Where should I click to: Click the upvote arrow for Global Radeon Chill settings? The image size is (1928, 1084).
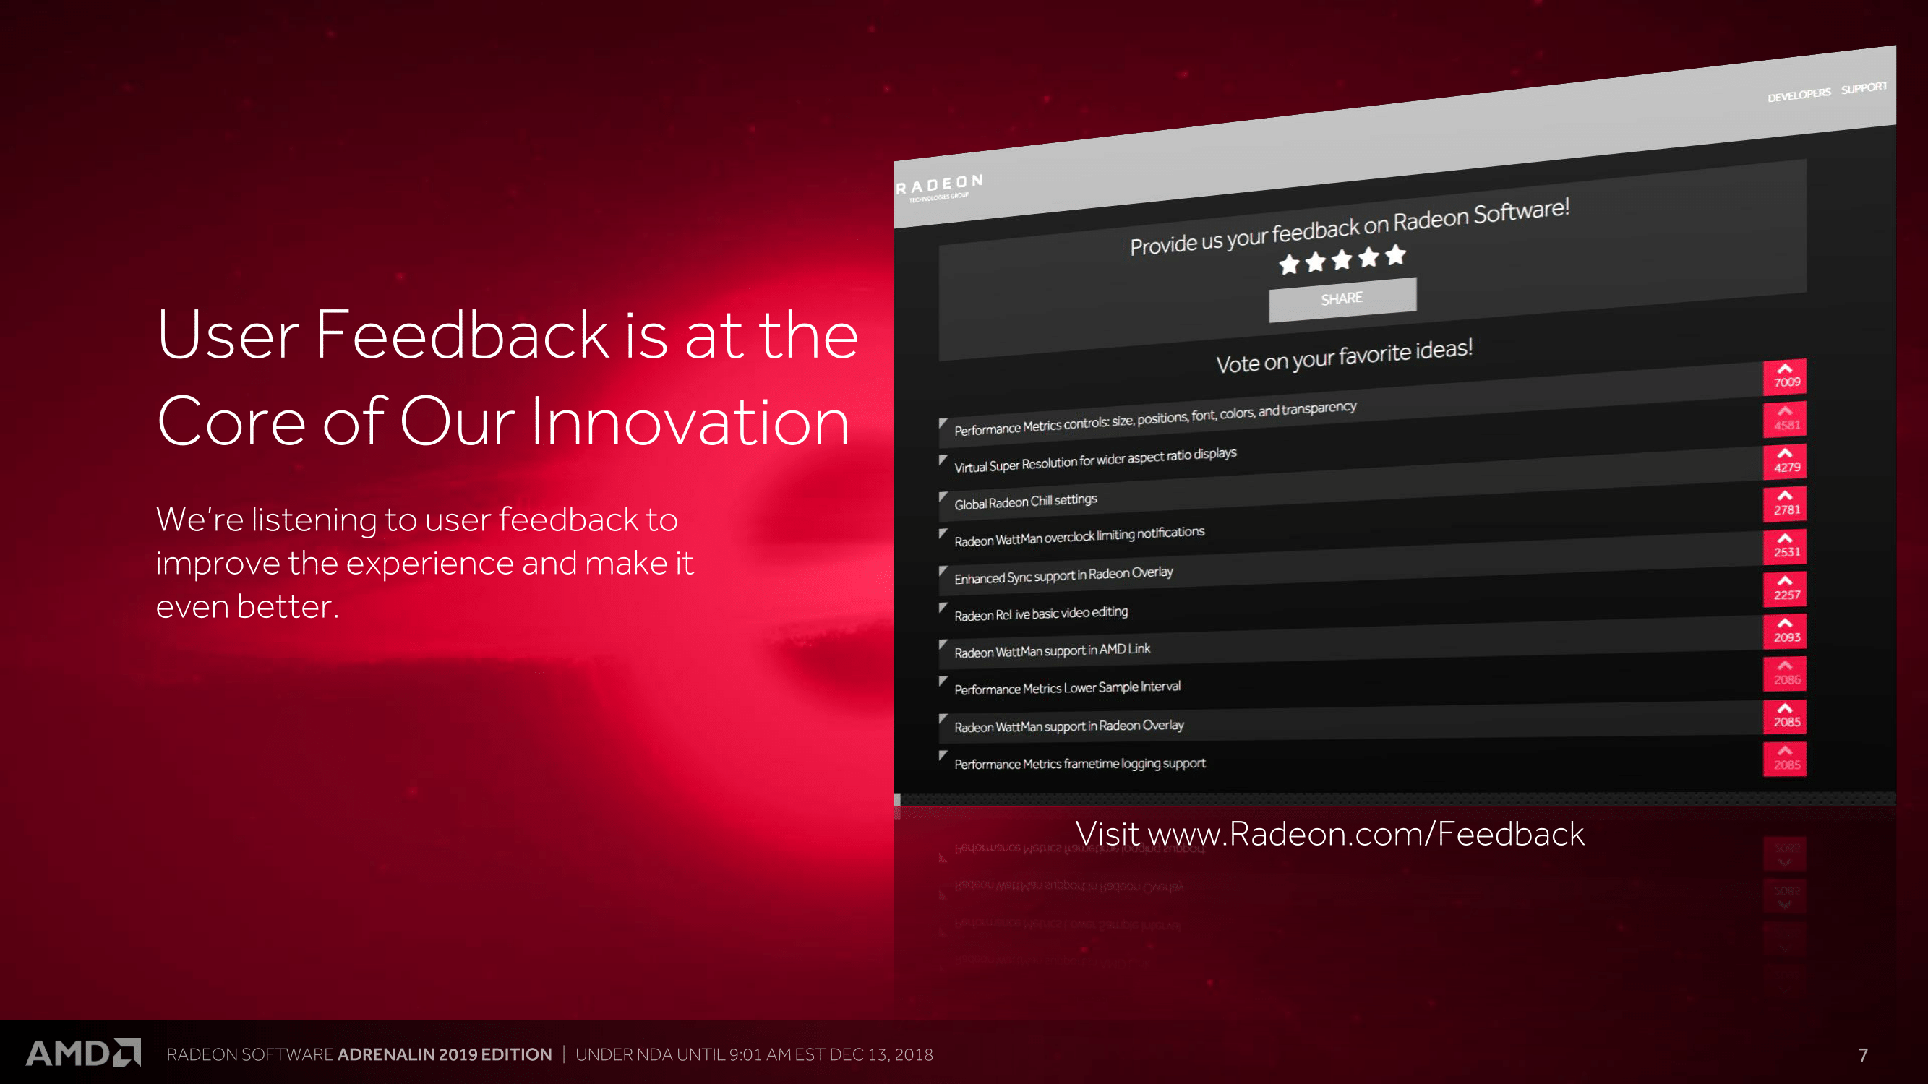coord(1786,500)
